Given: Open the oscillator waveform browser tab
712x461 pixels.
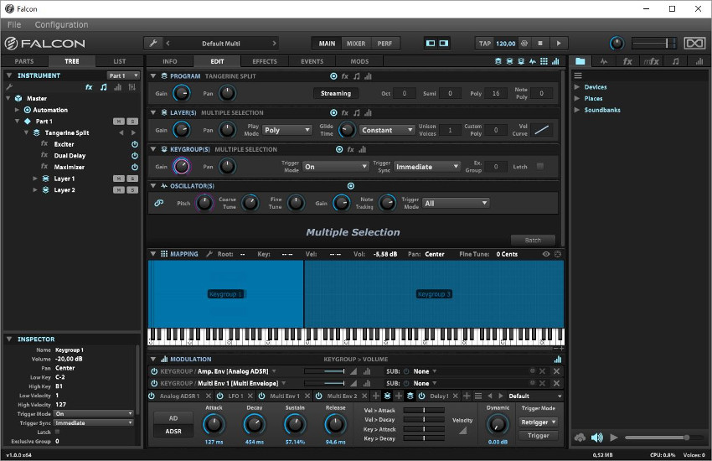Looking at the screenshot, I should coord(603,61).
